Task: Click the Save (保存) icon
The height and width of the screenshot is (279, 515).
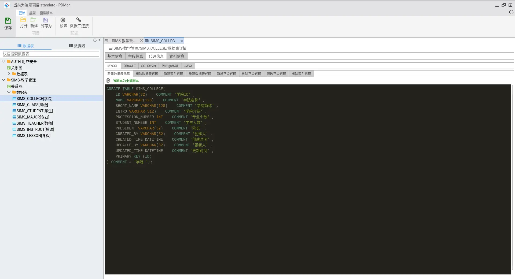Action: pyautogui.click(x=8, y=21)
